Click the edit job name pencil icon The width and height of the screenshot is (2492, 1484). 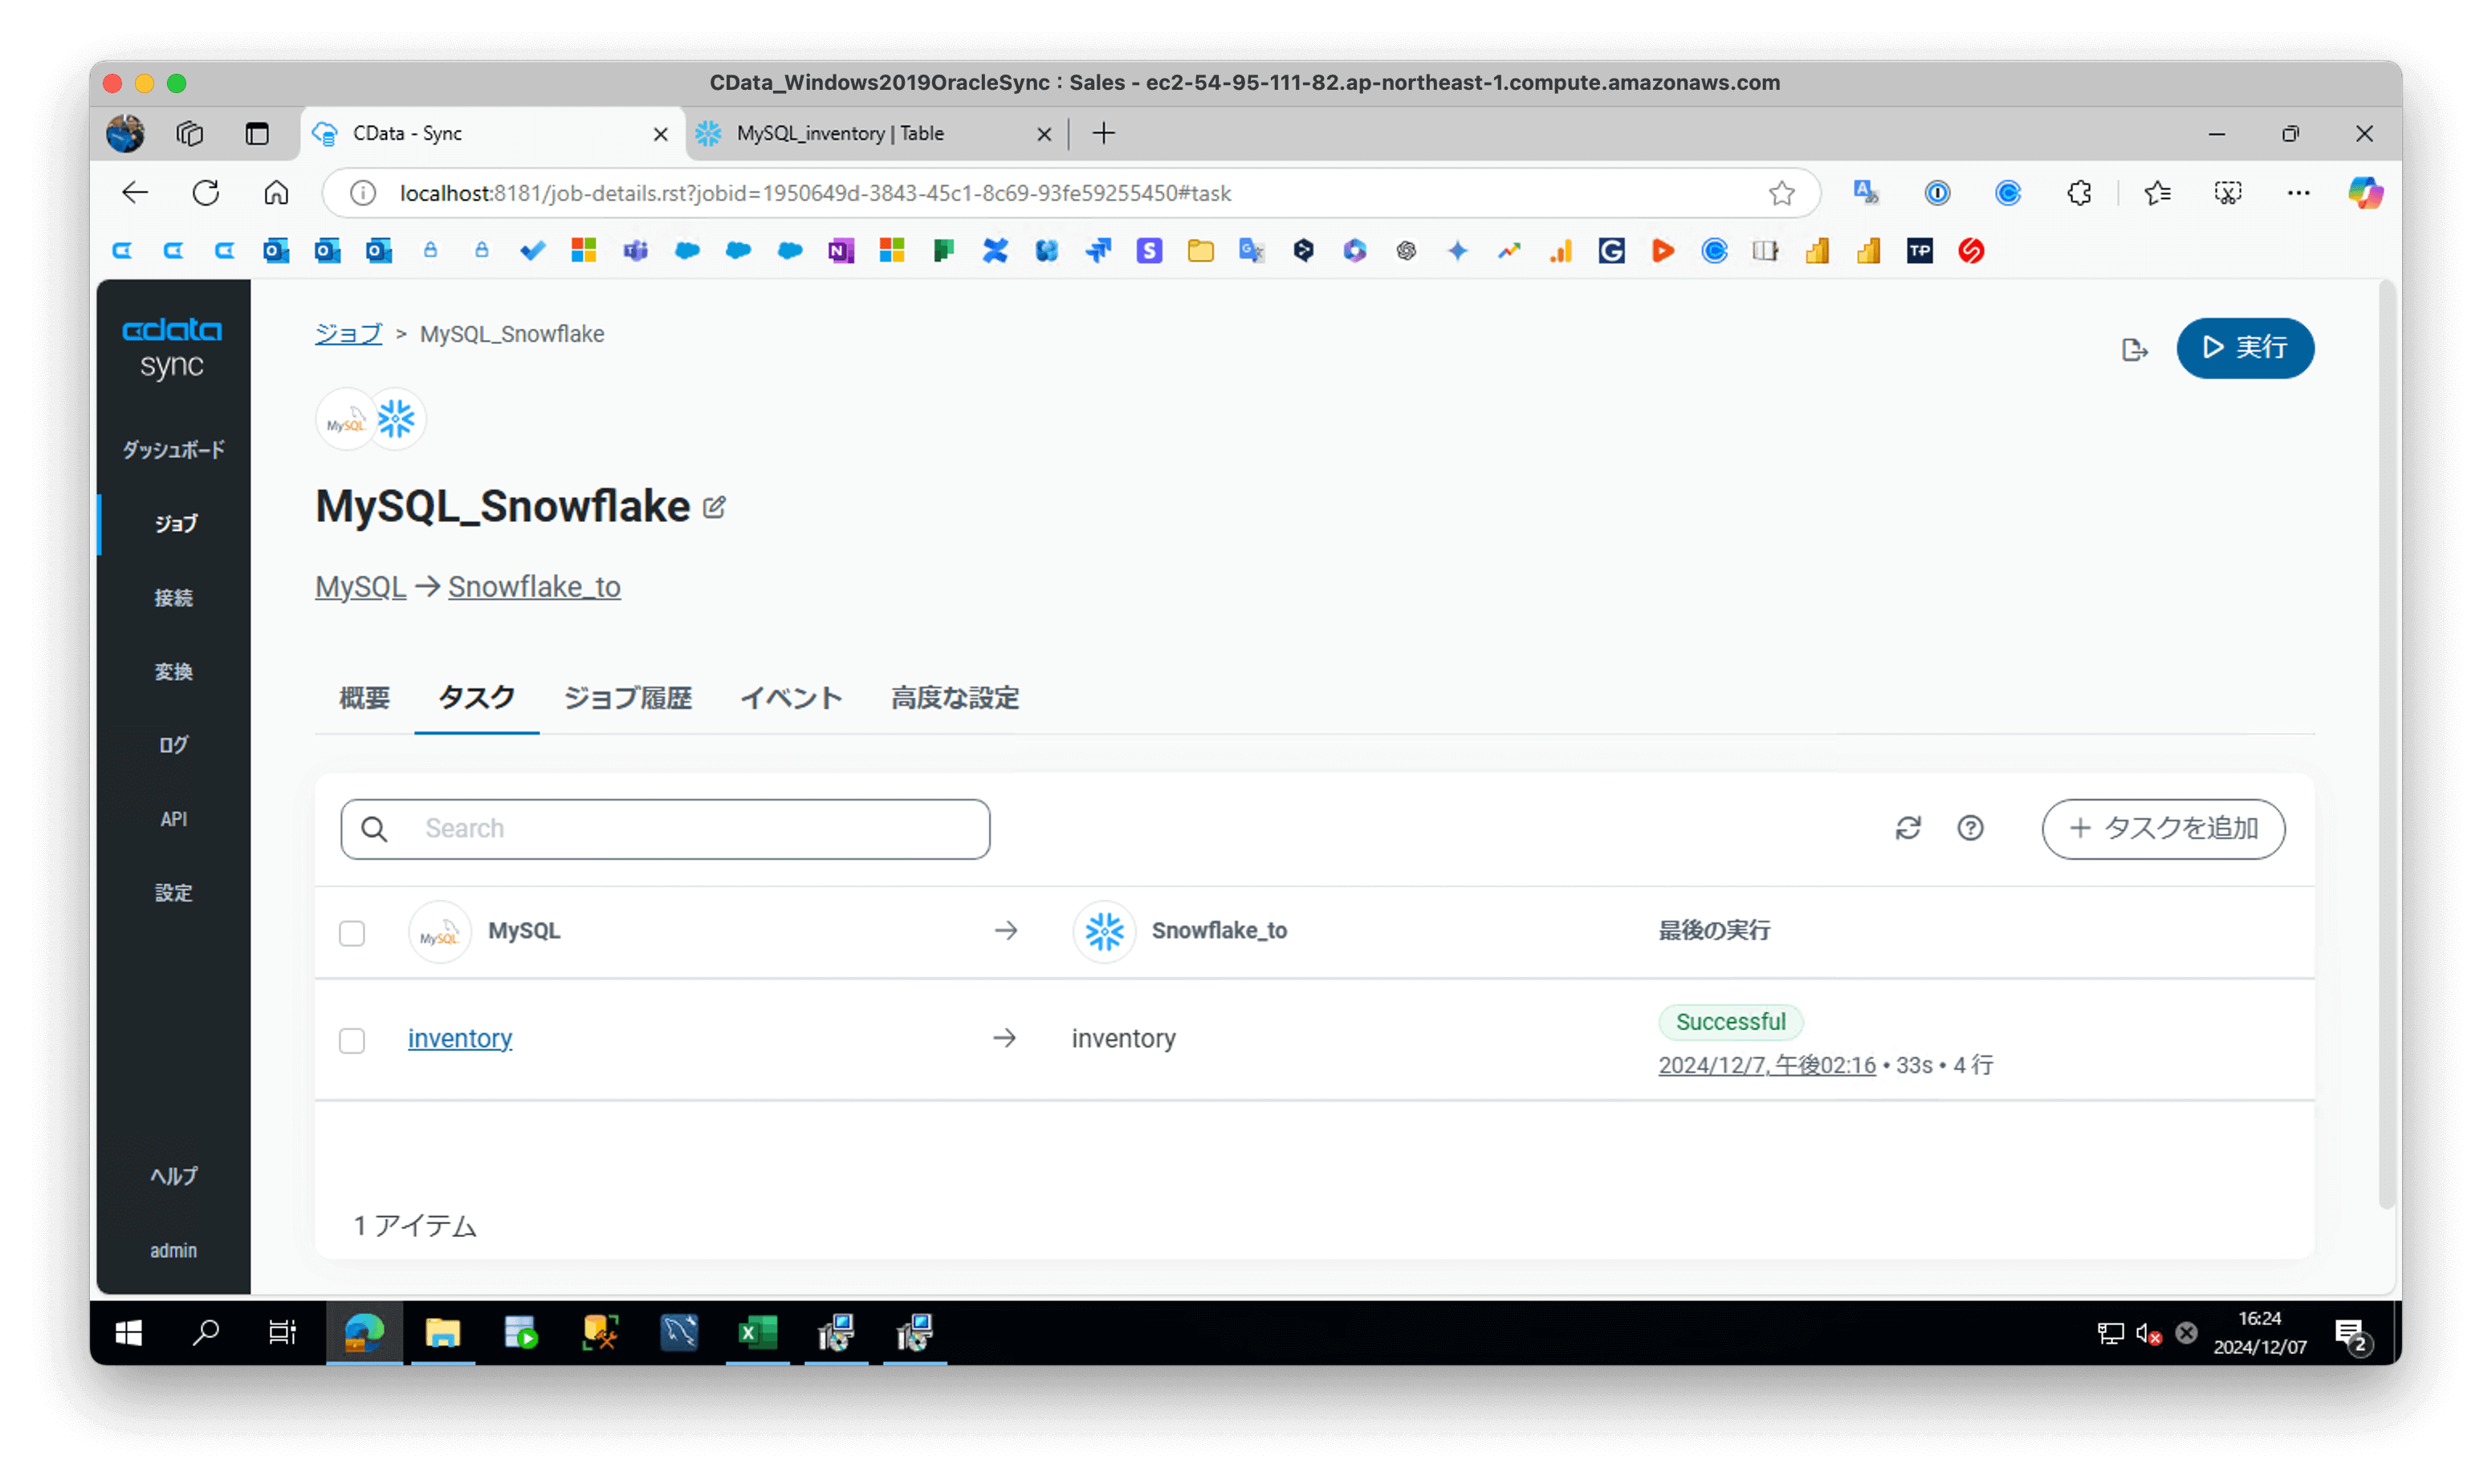(714, 507)
